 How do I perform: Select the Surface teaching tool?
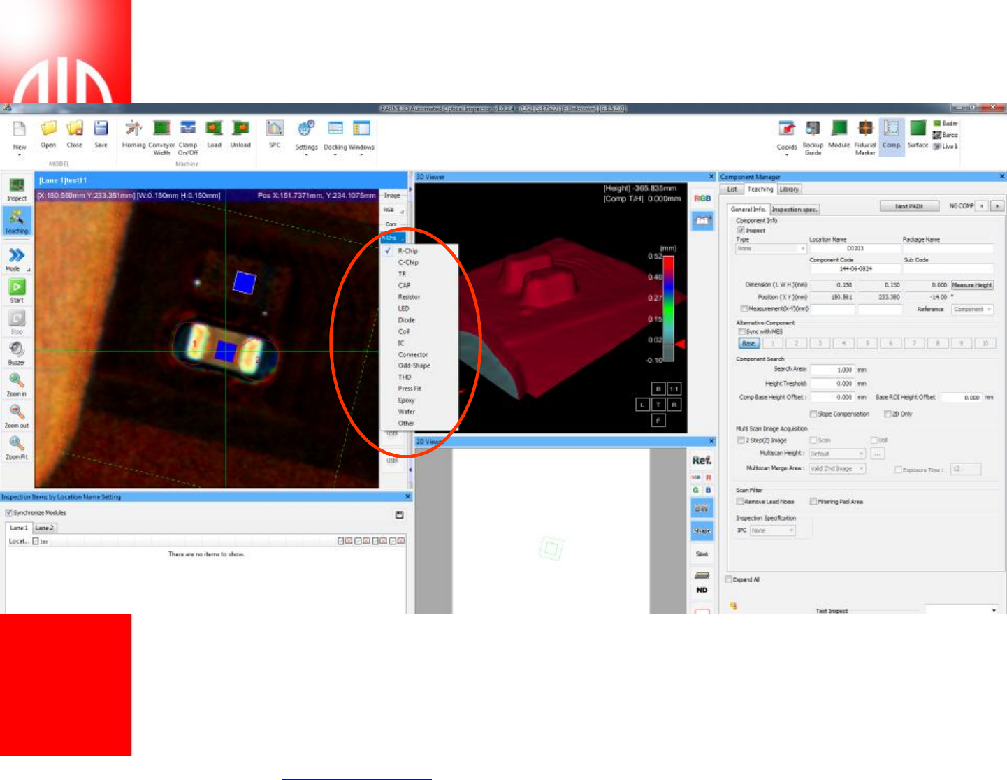click(918, 129)
